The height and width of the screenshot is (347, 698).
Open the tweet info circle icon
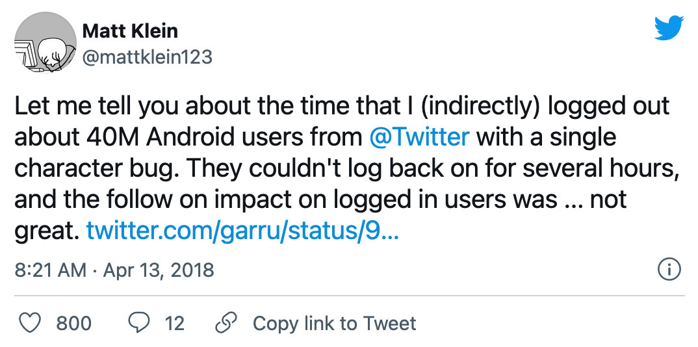pos(669,270)
